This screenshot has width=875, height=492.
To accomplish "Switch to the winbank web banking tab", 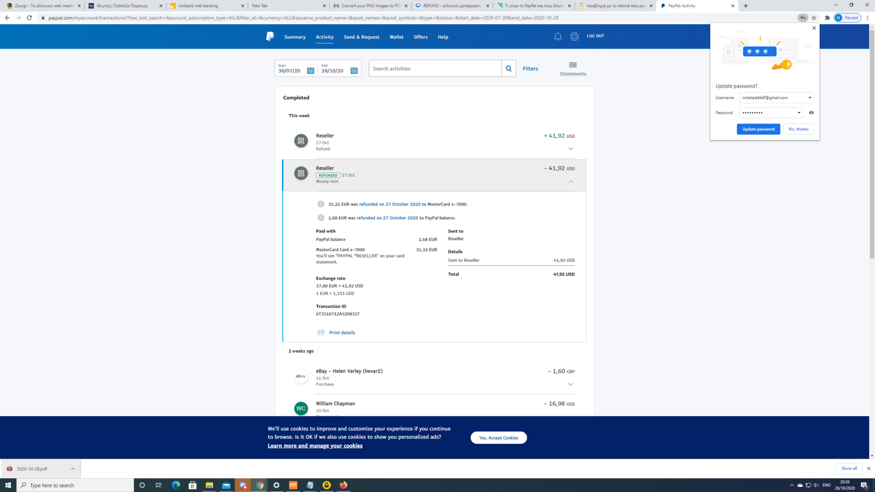I will pyautogui.click(x=207, y=5).
